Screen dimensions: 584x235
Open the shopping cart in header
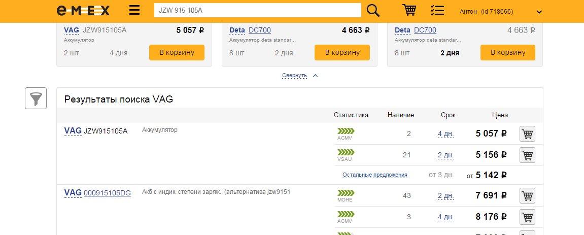pyautogui.click(x=409, y=11)
